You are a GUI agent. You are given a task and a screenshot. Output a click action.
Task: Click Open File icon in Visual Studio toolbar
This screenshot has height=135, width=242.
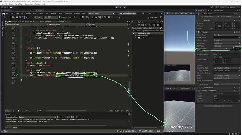click(x=17, y=17)
